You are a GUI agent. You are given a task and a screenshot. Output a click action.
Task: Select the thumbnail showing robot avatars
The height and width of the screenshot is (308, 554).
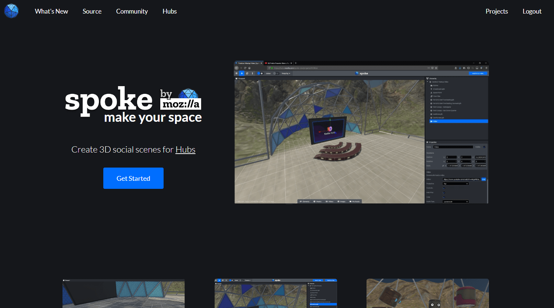tap(428, 293)
